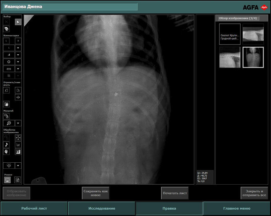Click the stacked-layers icon above Масштаб
Viewport: 271px width, 216px height.
[6, 104]
